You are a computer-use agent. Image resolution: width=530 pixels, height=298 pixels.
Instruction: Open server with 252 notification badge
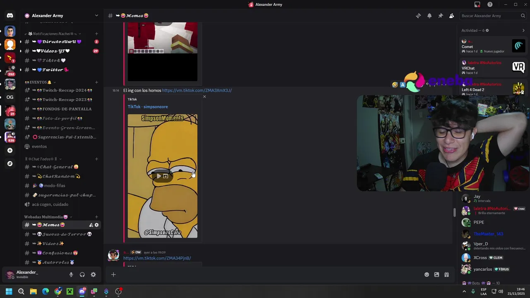[10, 70]
